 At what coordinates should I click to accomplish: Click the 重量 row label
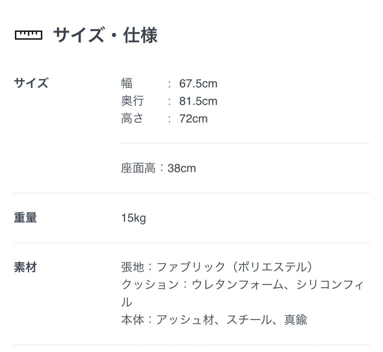[25, 218]
